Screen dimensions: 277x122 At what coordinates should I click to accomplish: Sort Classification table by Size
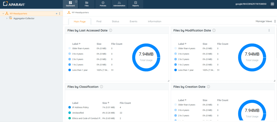[106, 103]
